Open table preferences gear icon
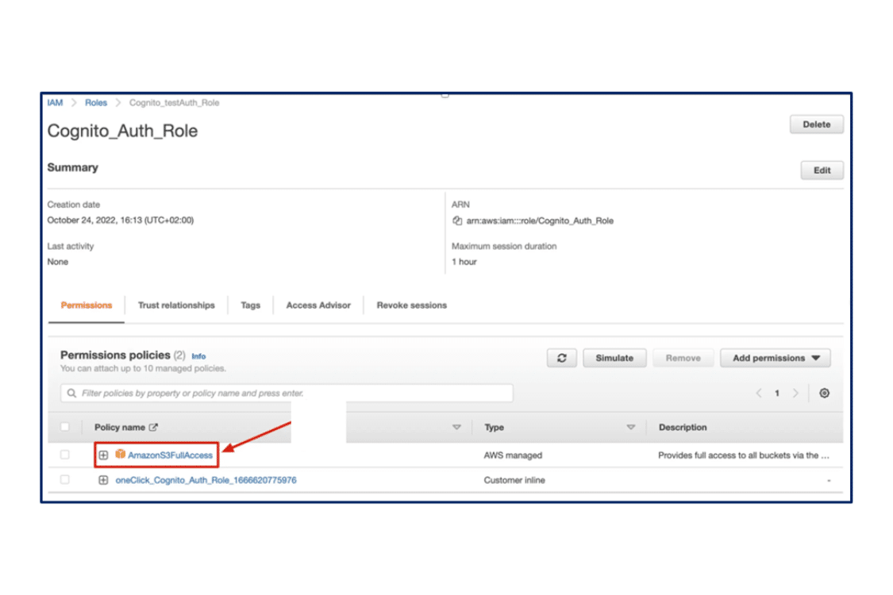 tap(824, 393)
